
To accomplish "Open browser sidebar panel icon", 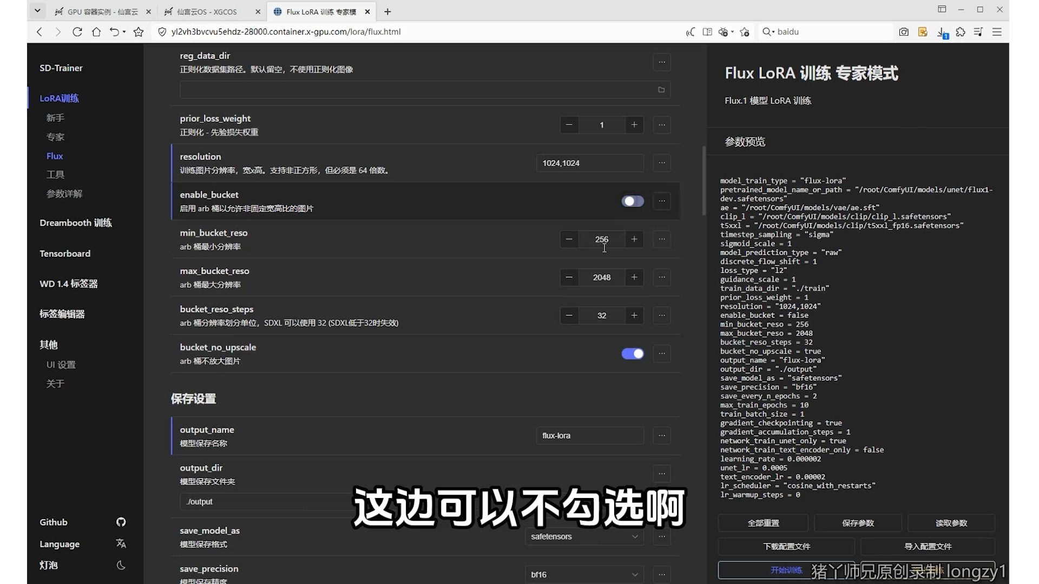I will click(942, 9).
